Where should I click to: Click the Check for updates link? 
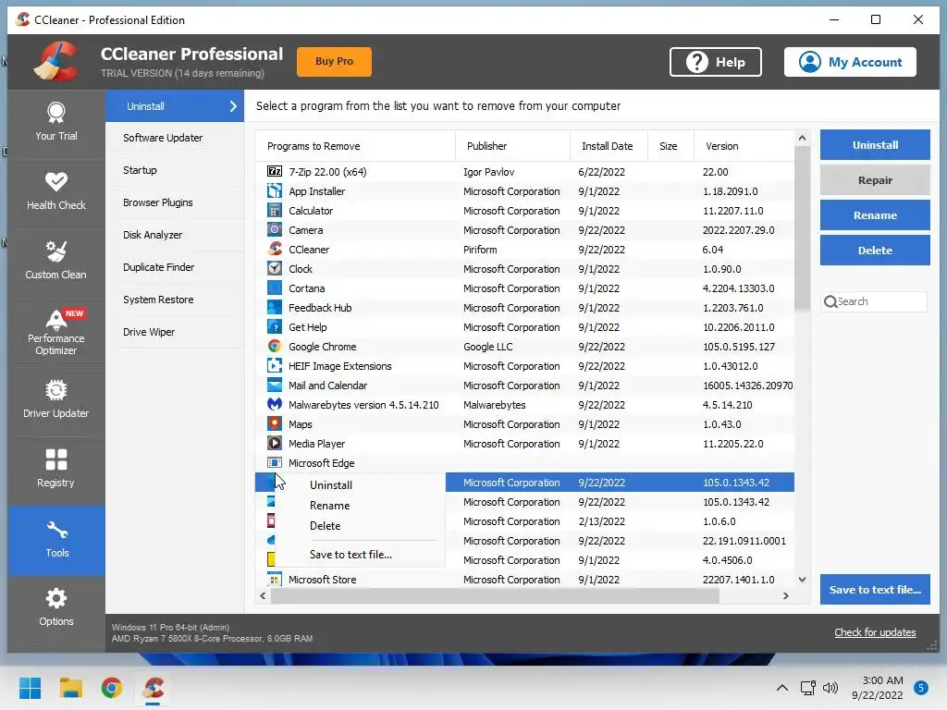coord(875,632)
